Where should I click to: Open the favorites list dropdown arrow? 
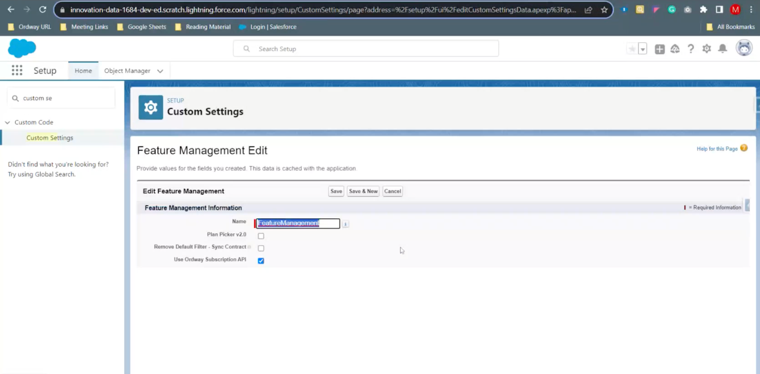643,49
